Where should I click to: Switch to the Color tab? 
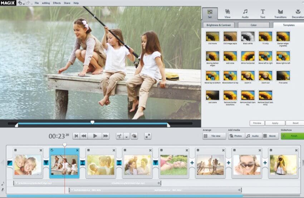tap(254, 25)
